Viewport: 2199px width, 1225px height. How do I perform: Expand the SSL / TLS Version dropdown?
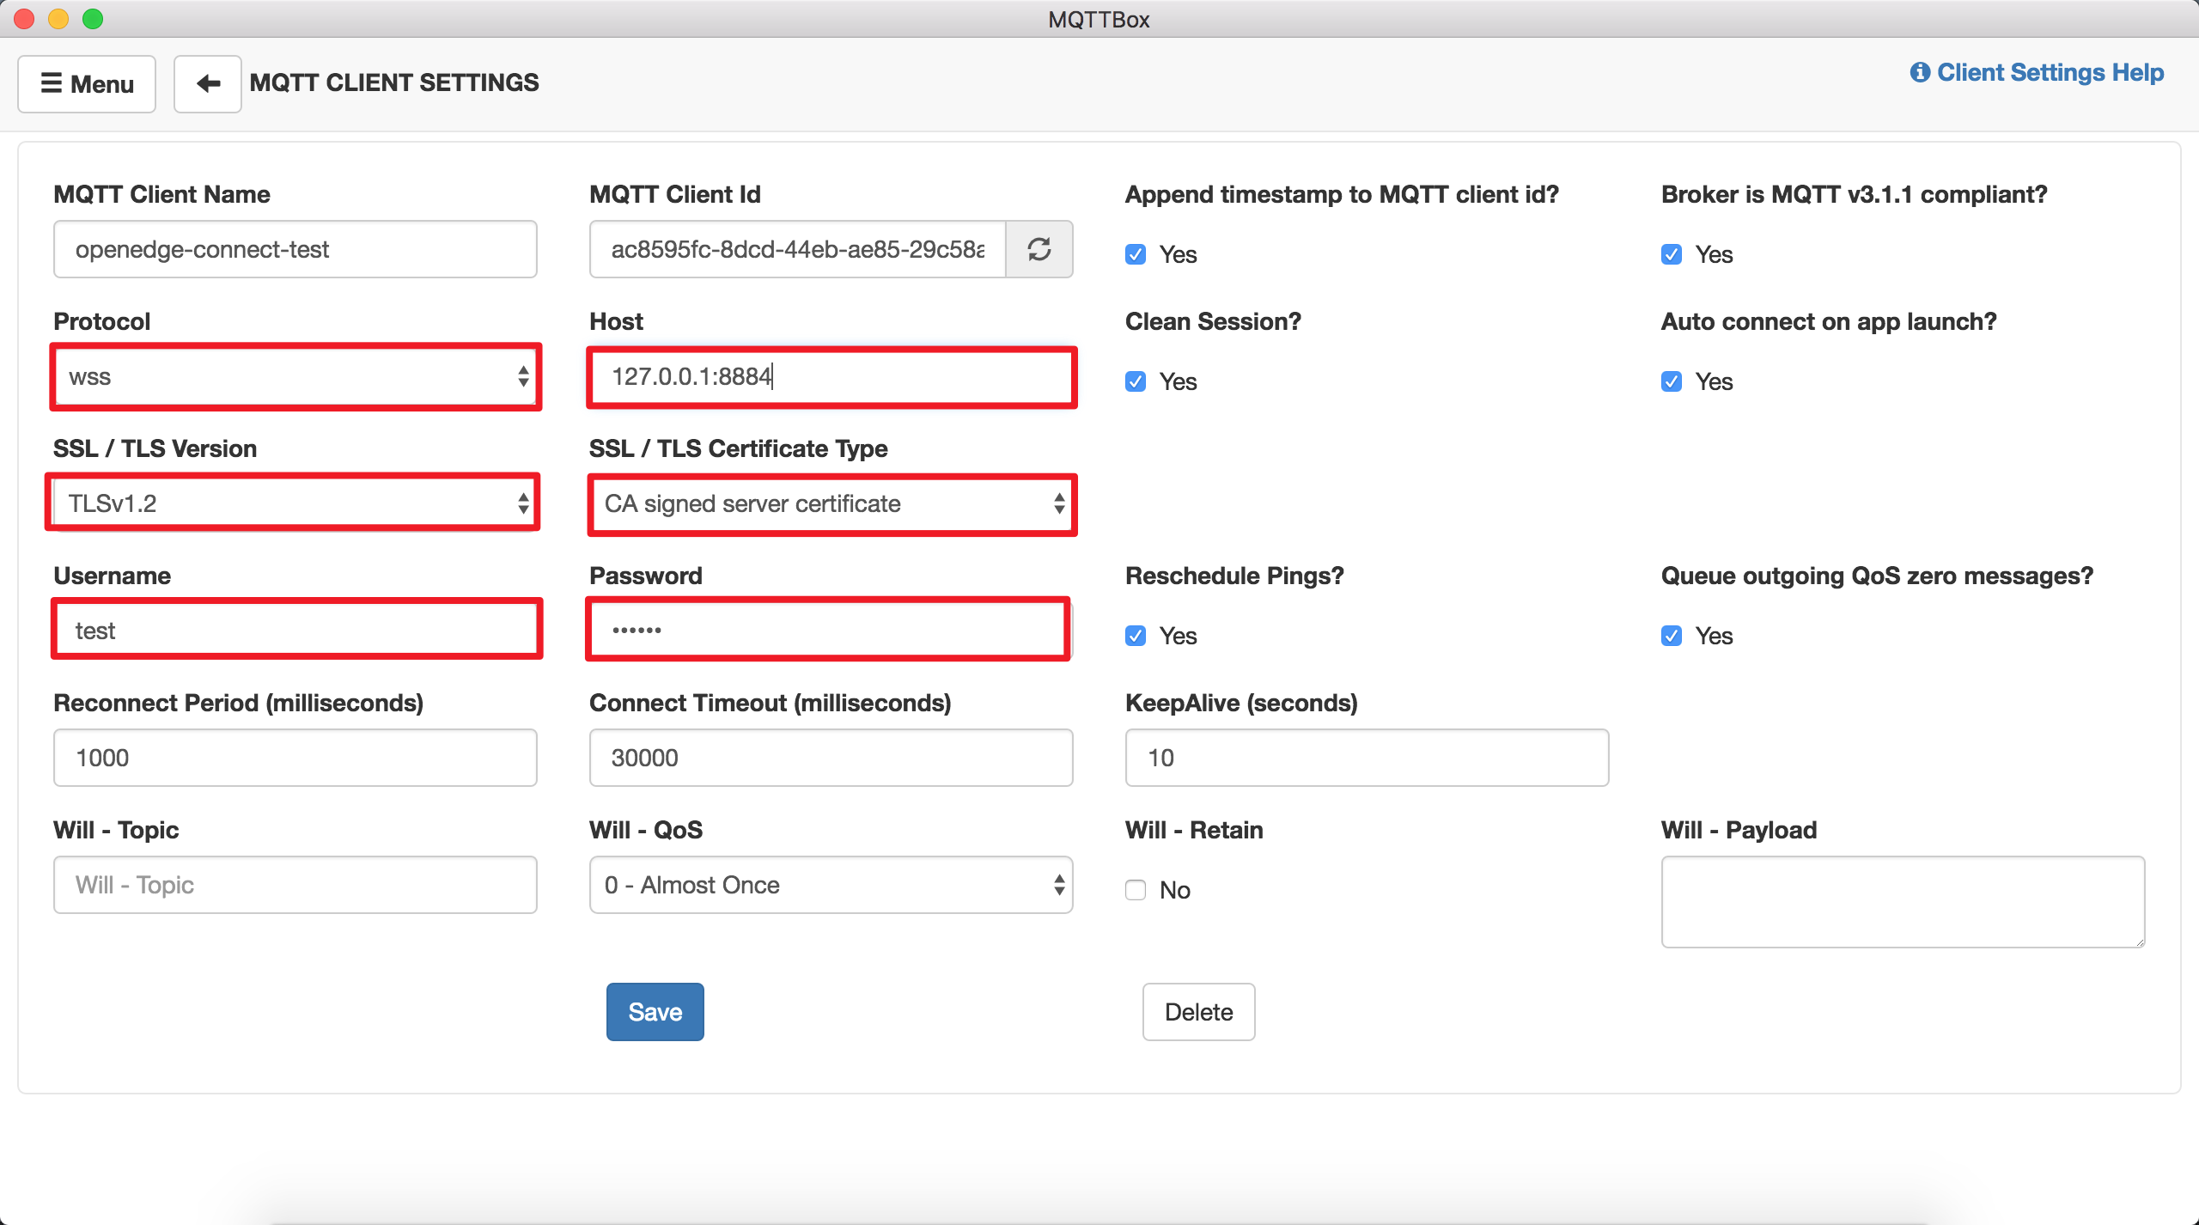[295, 503]
